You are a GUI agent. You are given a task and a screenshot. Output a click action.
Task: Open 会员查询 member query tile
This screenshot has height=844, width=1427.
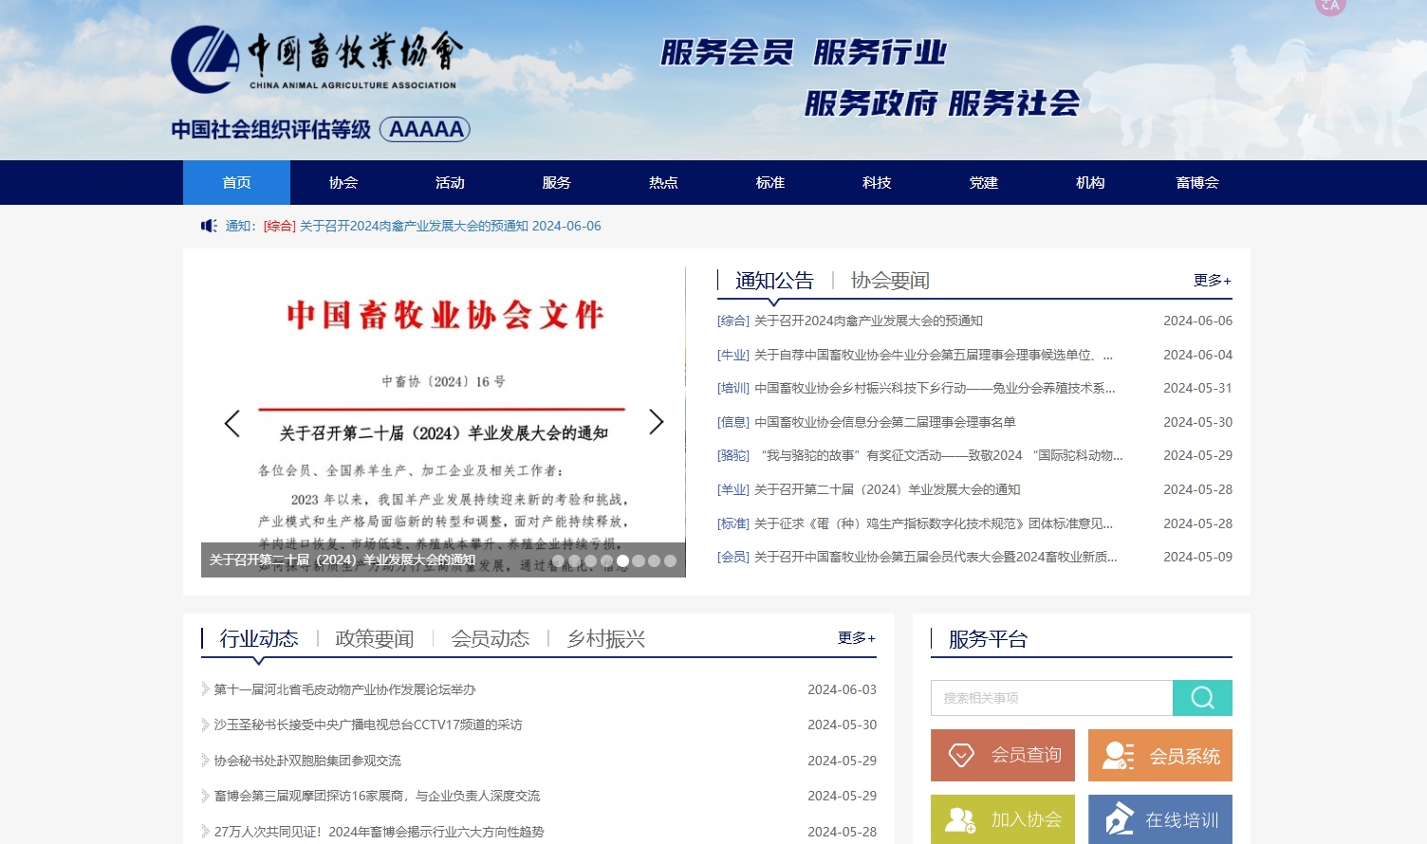pos(1003,755)
